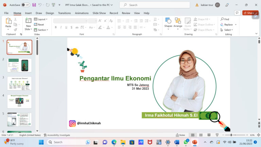The image size is (261, 147).
Task: Toggle AutoSave on
Action: (x=25, y=5)
